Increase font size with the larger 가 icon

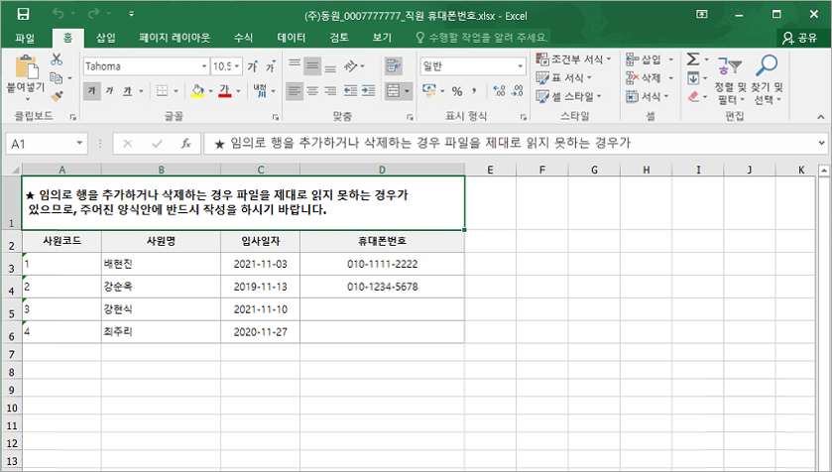(253, 66)
